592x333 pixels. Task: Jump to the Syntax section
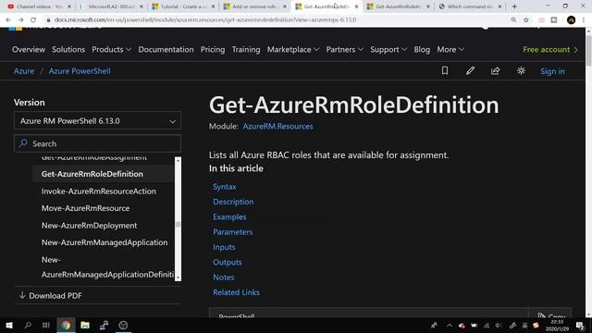[x=224, y=187]
